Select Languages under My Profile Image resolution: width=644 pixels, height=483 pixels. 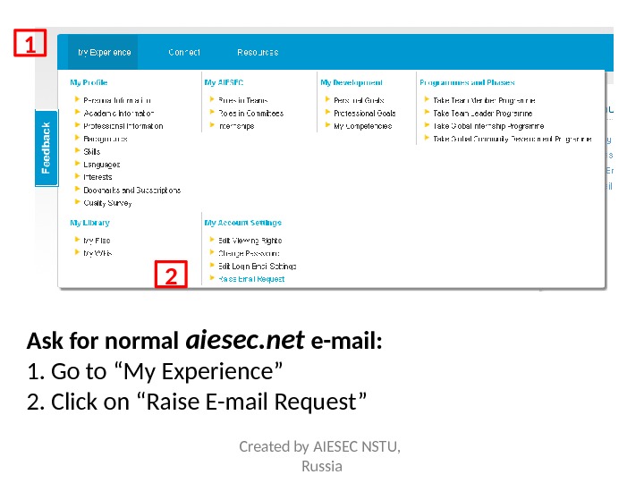pyautogui.click(x=101, y=165)
